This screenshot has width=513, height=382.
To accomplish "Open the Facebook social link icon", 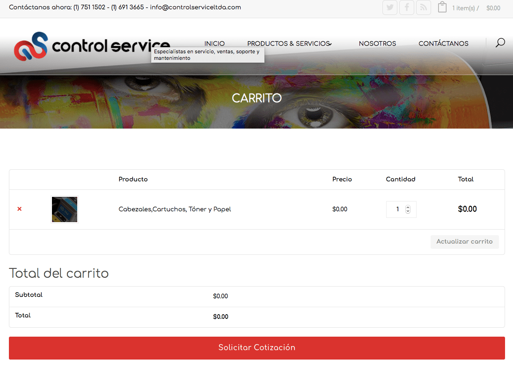I will click(x=407, y=7).
